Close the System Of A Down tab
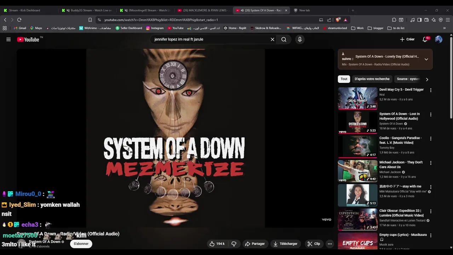 tap(286, 10)
